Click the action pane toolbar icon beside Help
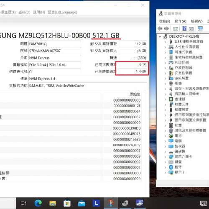The image size is (209, 209). click(x=191, y=29)
